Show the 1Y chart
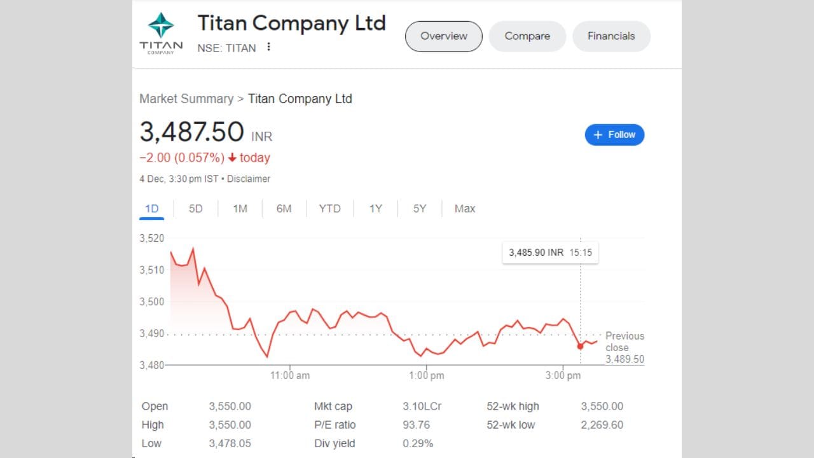This screenshot has height=458, width=814. pos(375,208)
